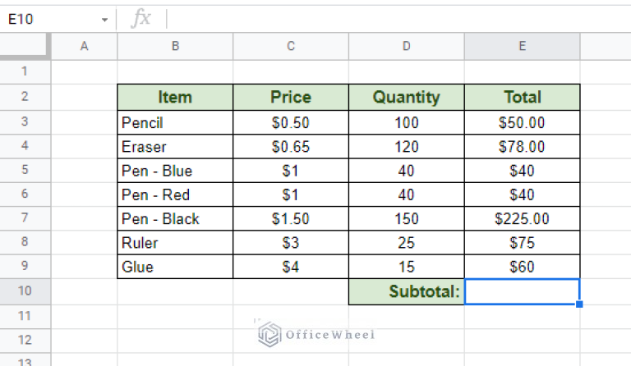631x366 pixels.
Task: Select the Glue quantity cell 15
Action: (x=407, y=267)
